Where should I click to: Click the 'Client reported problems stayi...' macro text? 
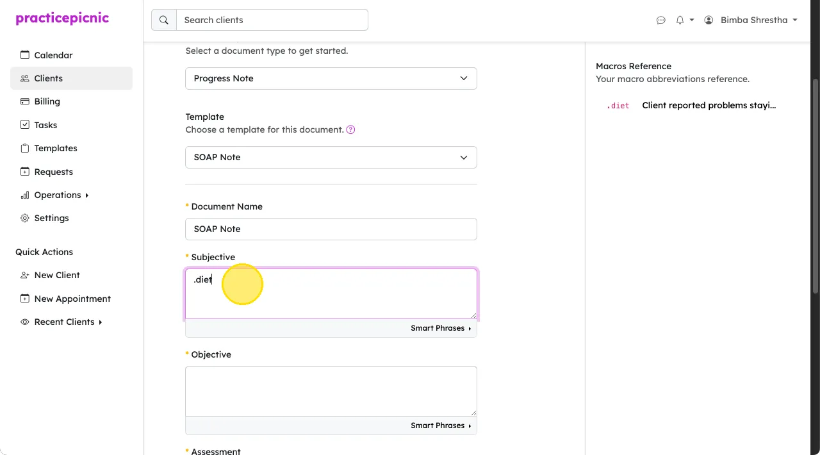(x=709, y=105)
